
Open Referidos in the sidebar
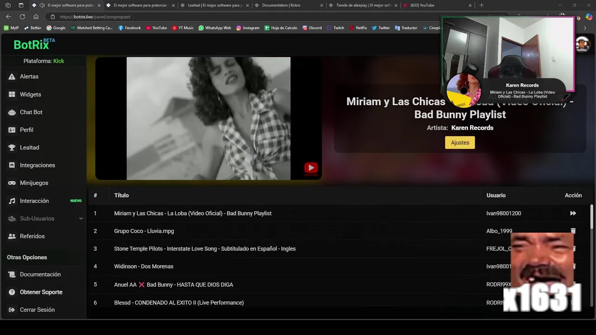(x=32, y=236)
